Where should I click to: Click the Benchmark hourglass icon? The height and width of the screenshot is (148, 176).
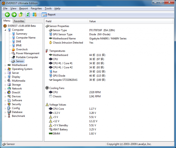click(9, 116)
